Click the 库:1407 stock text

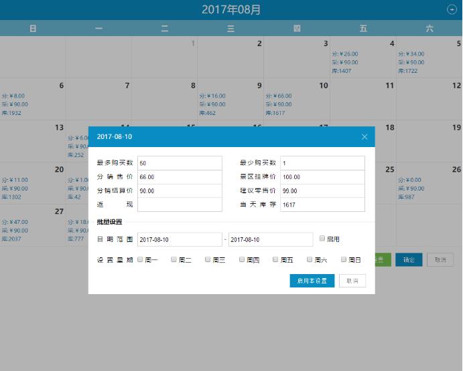[x=341, y=71]
